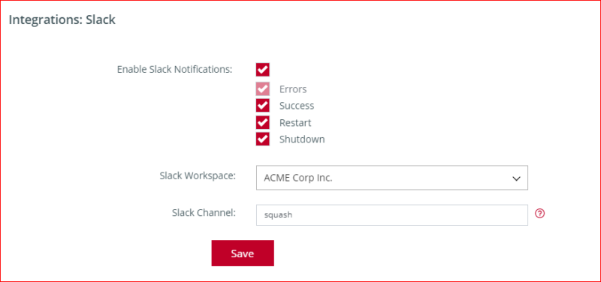
Task: Click the Slack Workspace field label
Action: click(x=198, y=176)
